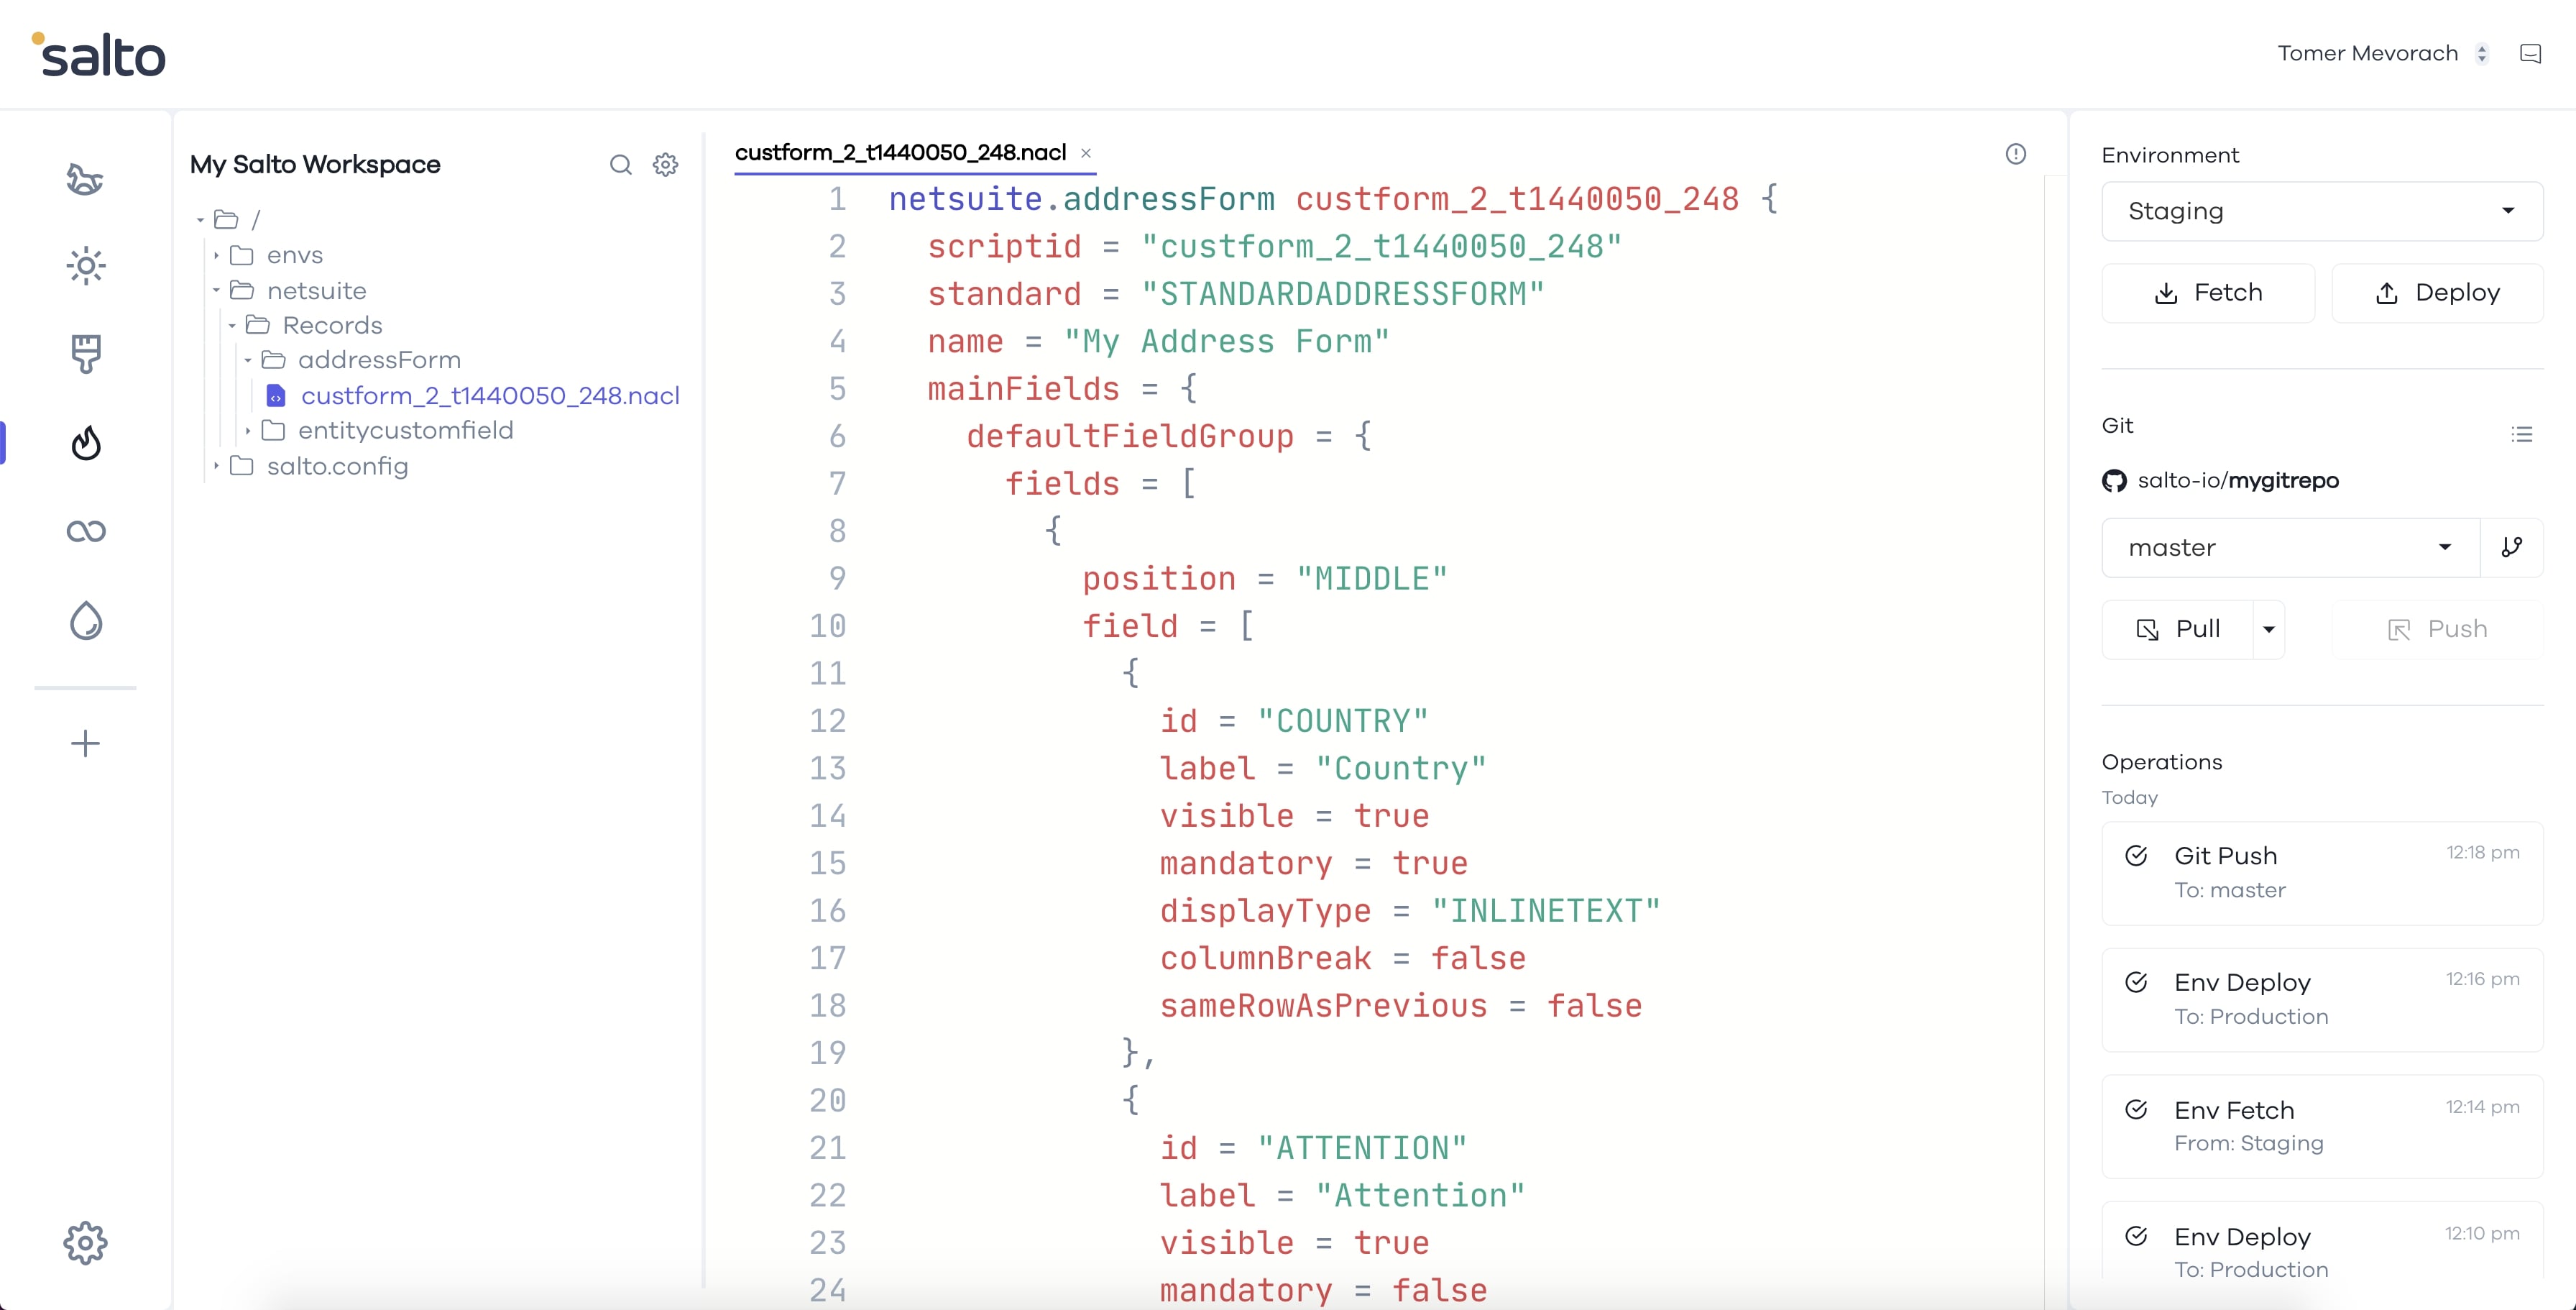Open the Git list menu icon

[x=2522, y=434]
